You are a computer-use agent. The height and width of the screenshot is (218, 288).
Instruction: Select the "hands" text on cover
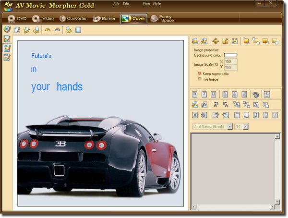70,86
